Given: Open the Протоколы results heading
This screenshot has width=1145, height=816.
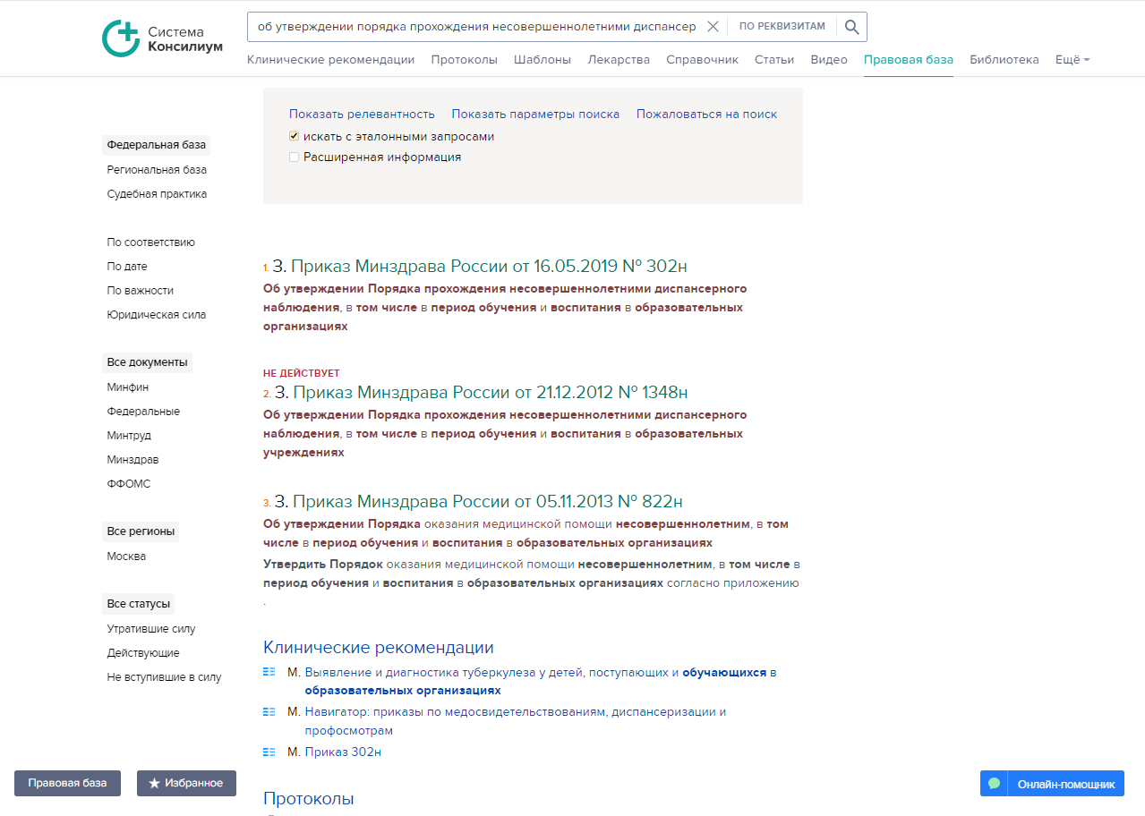Looking at the screenshot, I should pos(309,798).
